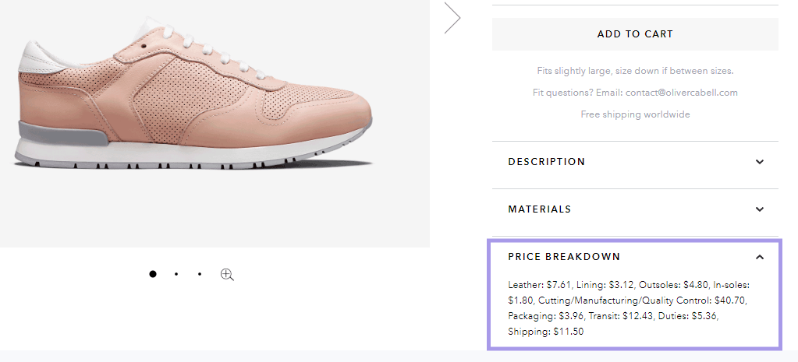Select the first large carousel dot
This screenshot has height=362, width=798.
click(153, 274)
